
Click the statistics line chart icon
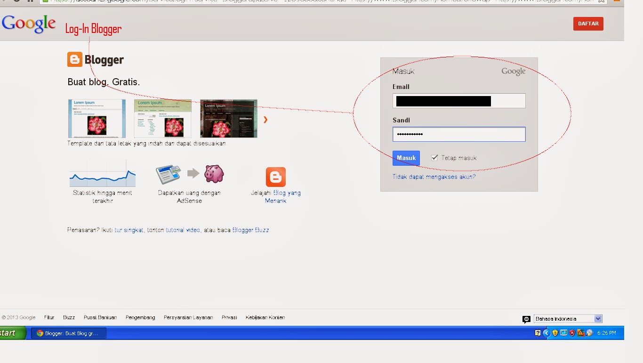pyautogui.click(x=103, y=173)
